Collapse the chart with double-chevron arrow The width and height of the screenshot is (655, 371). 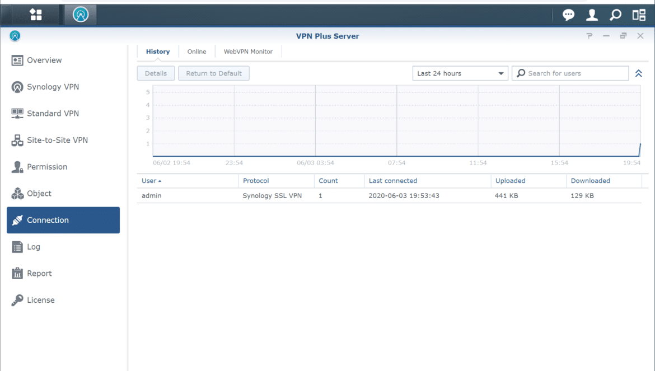639,73
